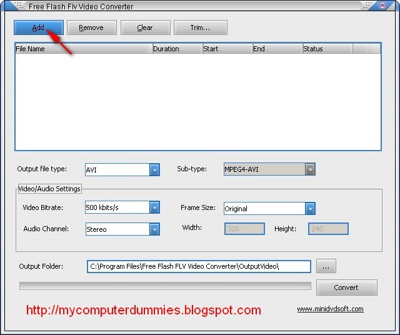Select the 500 kbits/s bitrate combo box

(122, 207)
